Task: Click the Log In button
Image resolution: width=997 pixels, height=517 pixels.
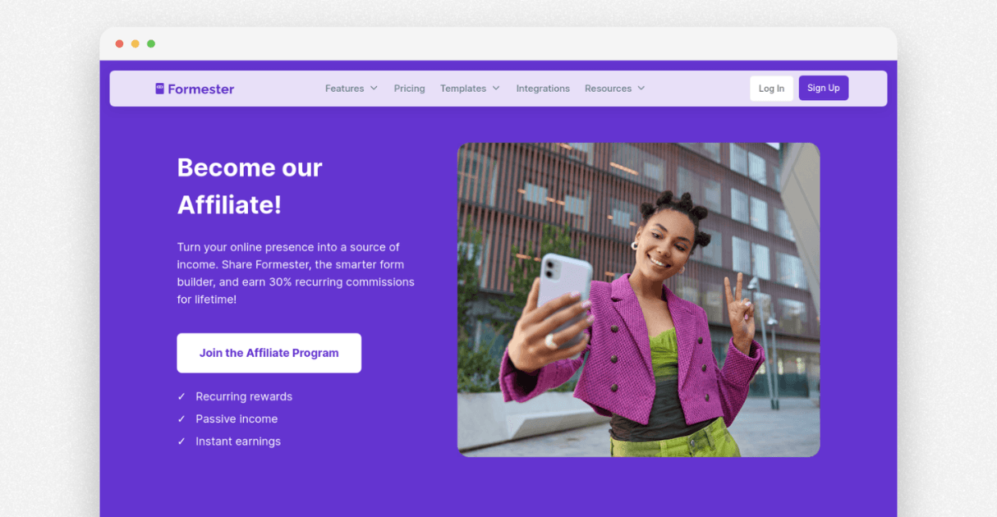Action: click(x=771, y=89)
